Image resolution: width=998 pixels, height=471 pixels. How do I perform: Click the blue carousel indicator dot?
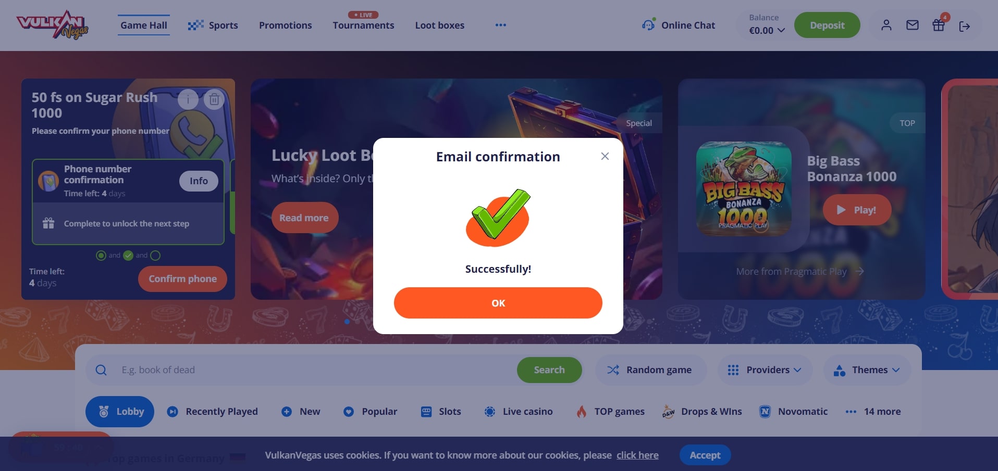347,322
